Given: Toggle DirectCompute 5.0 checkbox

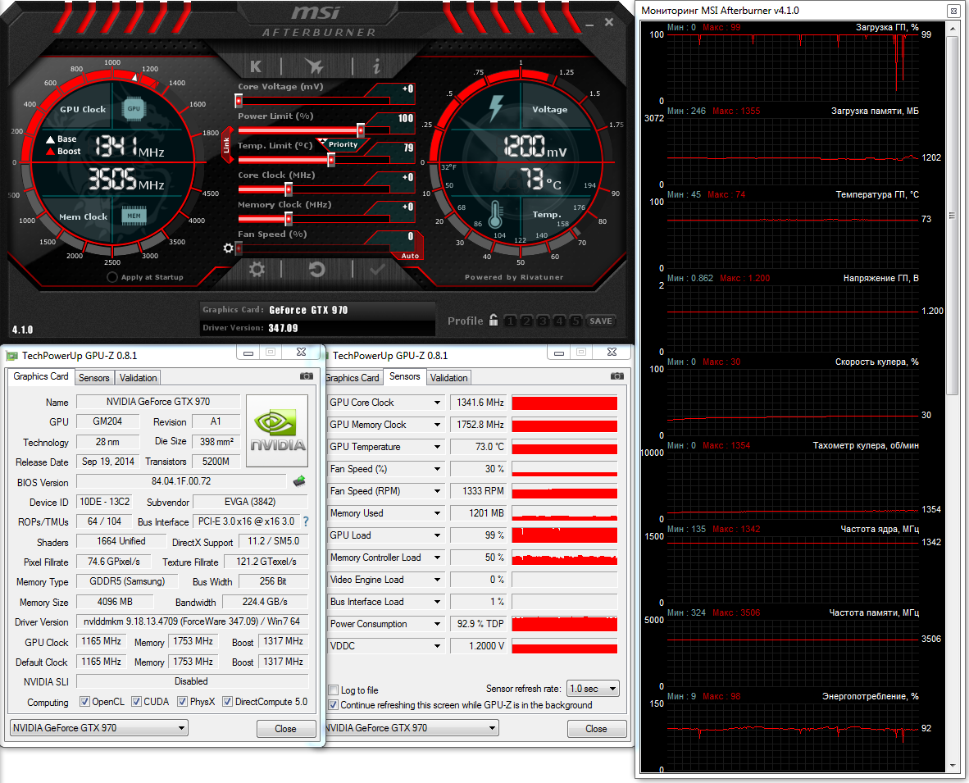Looking at the screenshot, I should [x=227, y=702].
